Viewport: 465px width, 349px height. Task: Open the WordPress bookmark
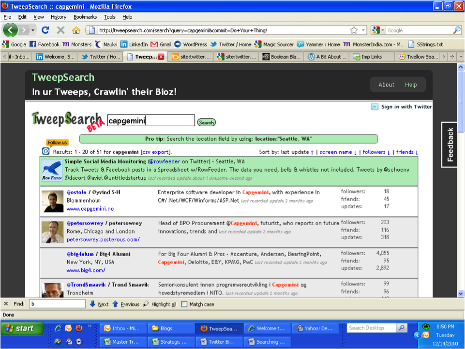[191, 44]
